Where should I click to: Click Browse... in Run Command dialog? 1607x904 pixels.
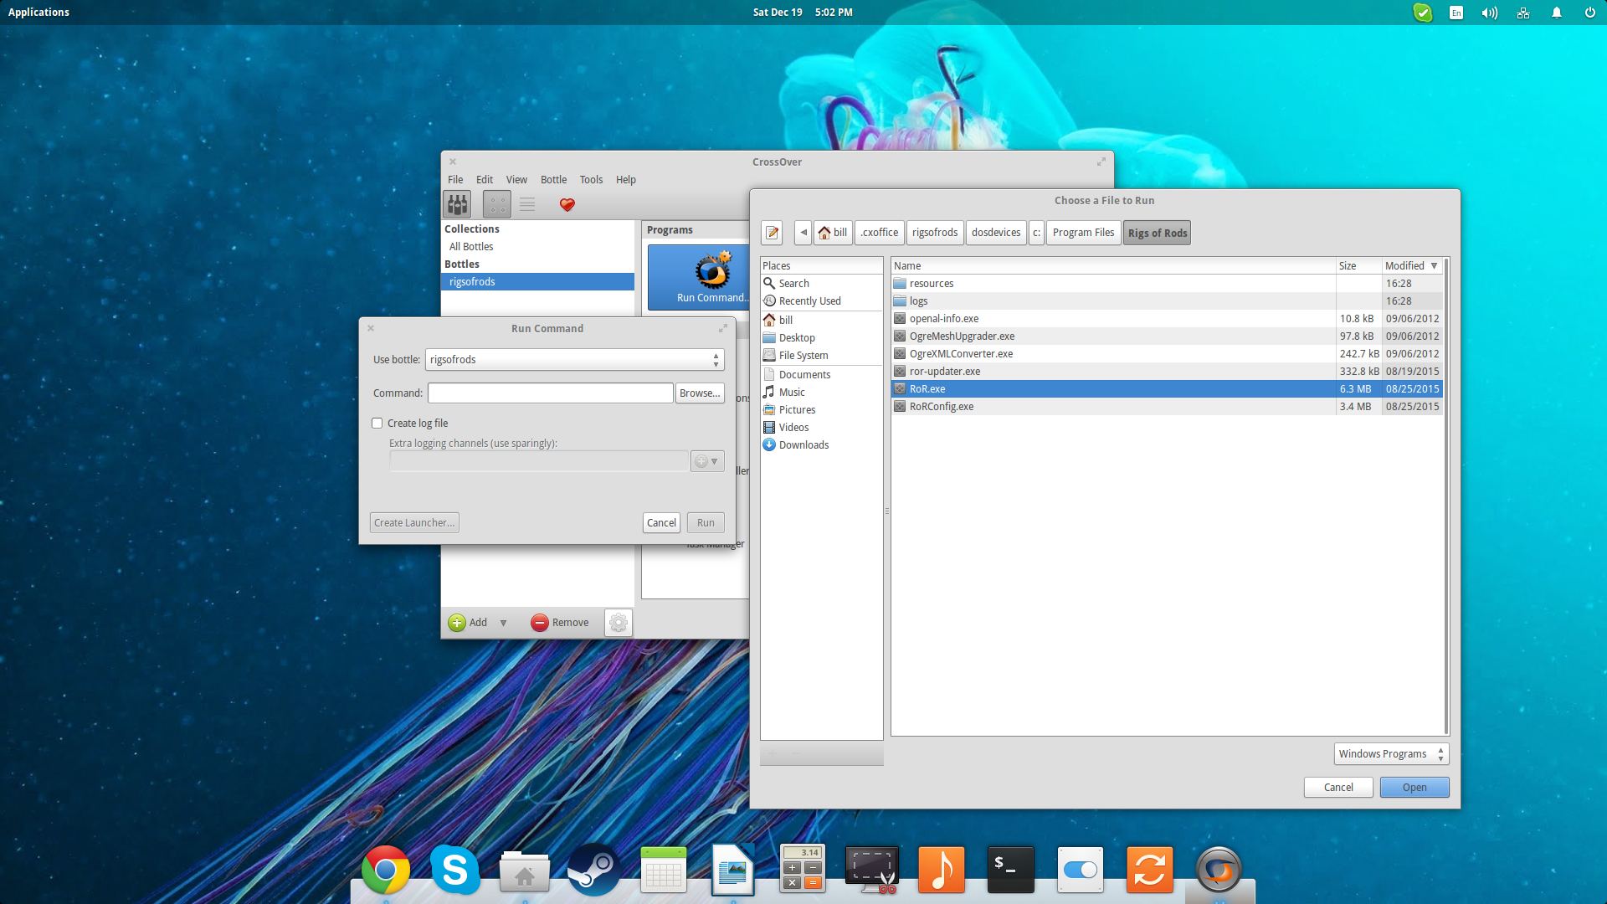(x=700, y=393)
